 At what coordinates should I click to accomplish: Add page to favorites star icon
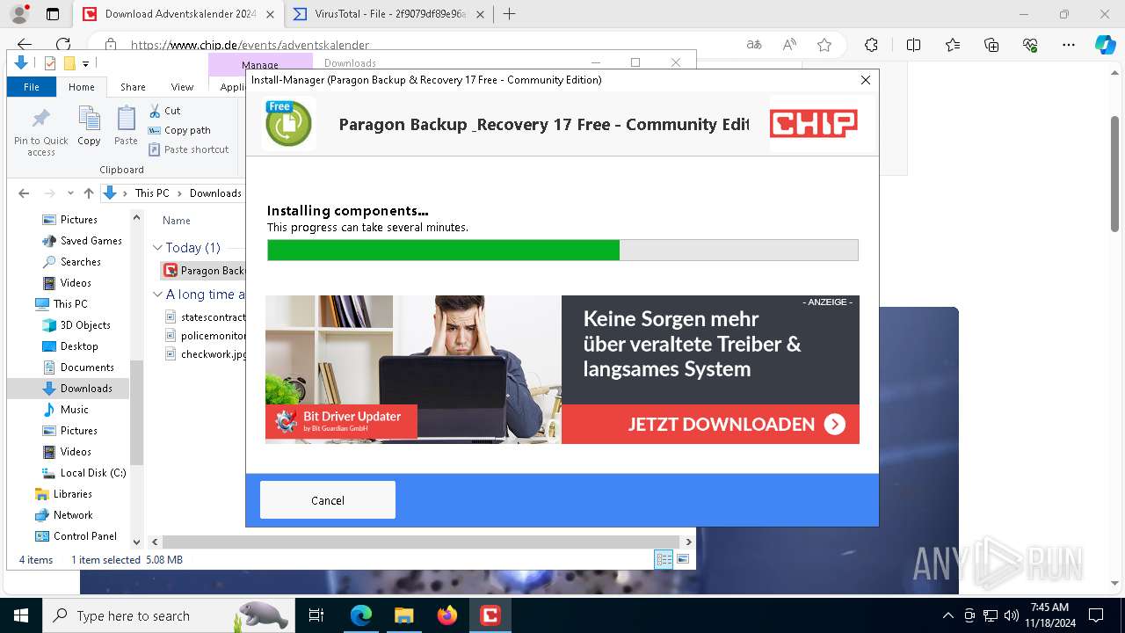824,45
